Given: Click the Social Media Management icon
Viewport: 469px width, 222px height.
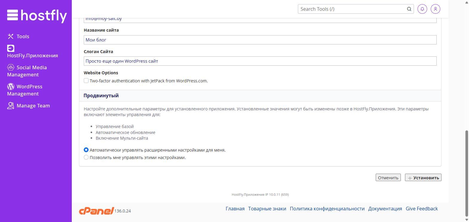Looking at the screenshot, I should click(x=11, y=67).
